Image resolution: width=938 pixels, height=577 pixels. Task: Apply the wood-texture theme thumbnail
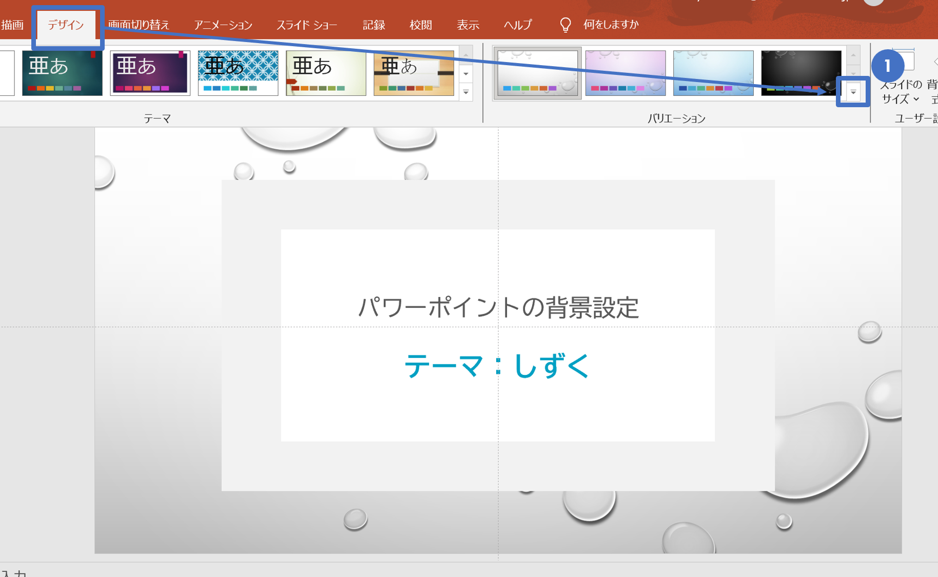(x=414, y=73)
